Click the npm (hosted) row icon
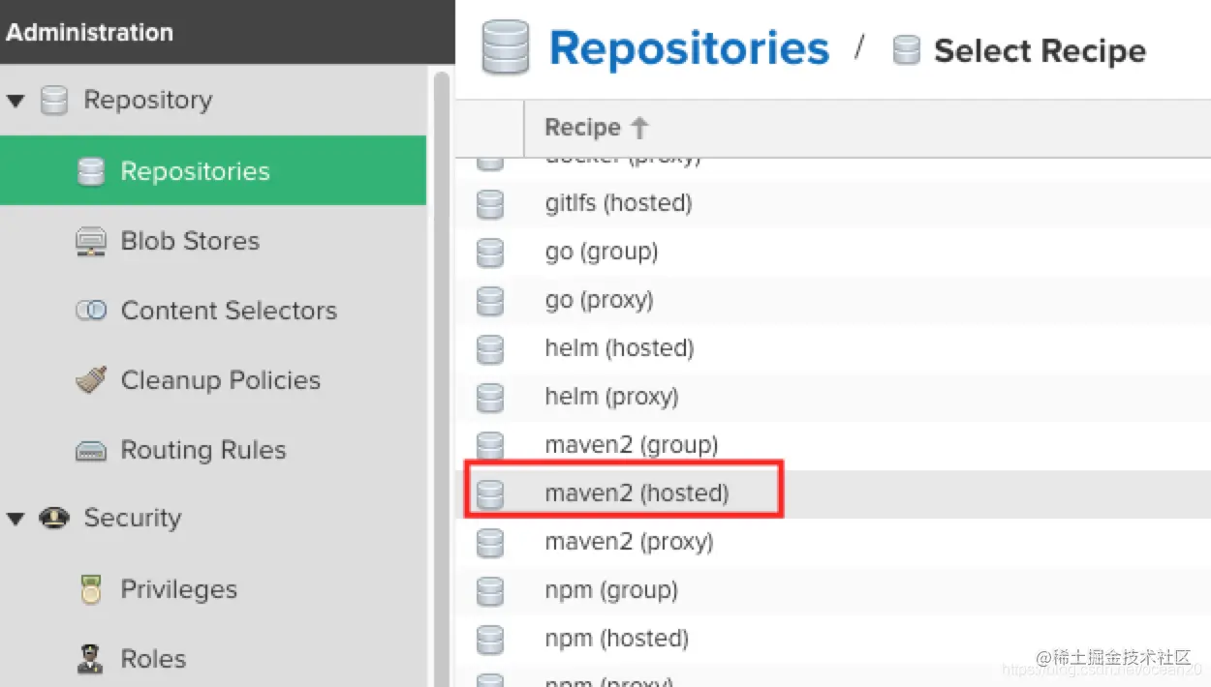The image size is (1211, 687). pos(490,639)
